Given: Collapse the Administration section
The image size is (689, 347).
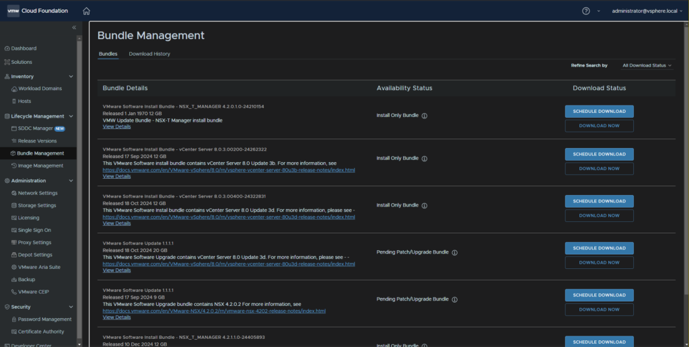Looking at the screenshot, I should [71, 180].
